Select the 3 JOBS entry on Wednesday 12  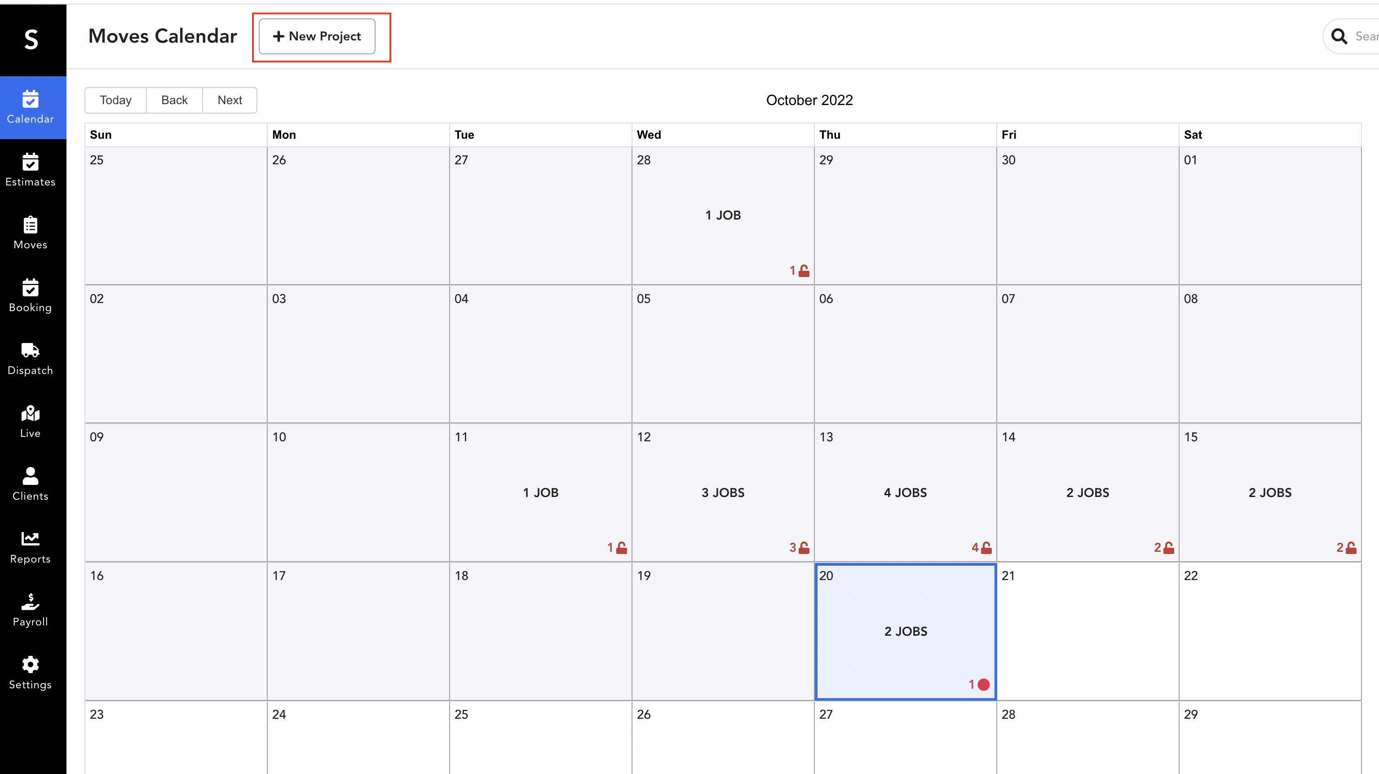pyautogui.click(x=722, y=492)
